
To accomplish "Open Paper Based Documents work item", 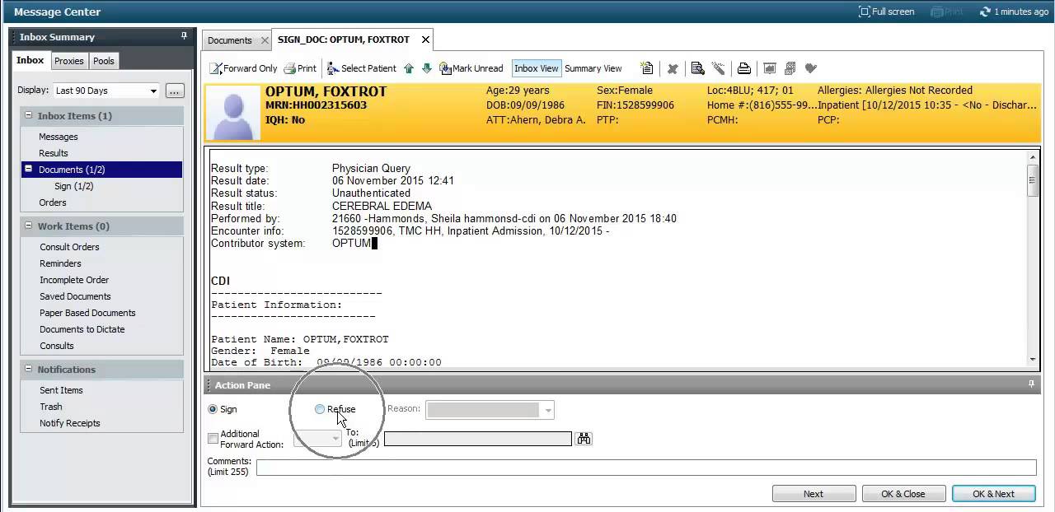I will coord(87,313).
